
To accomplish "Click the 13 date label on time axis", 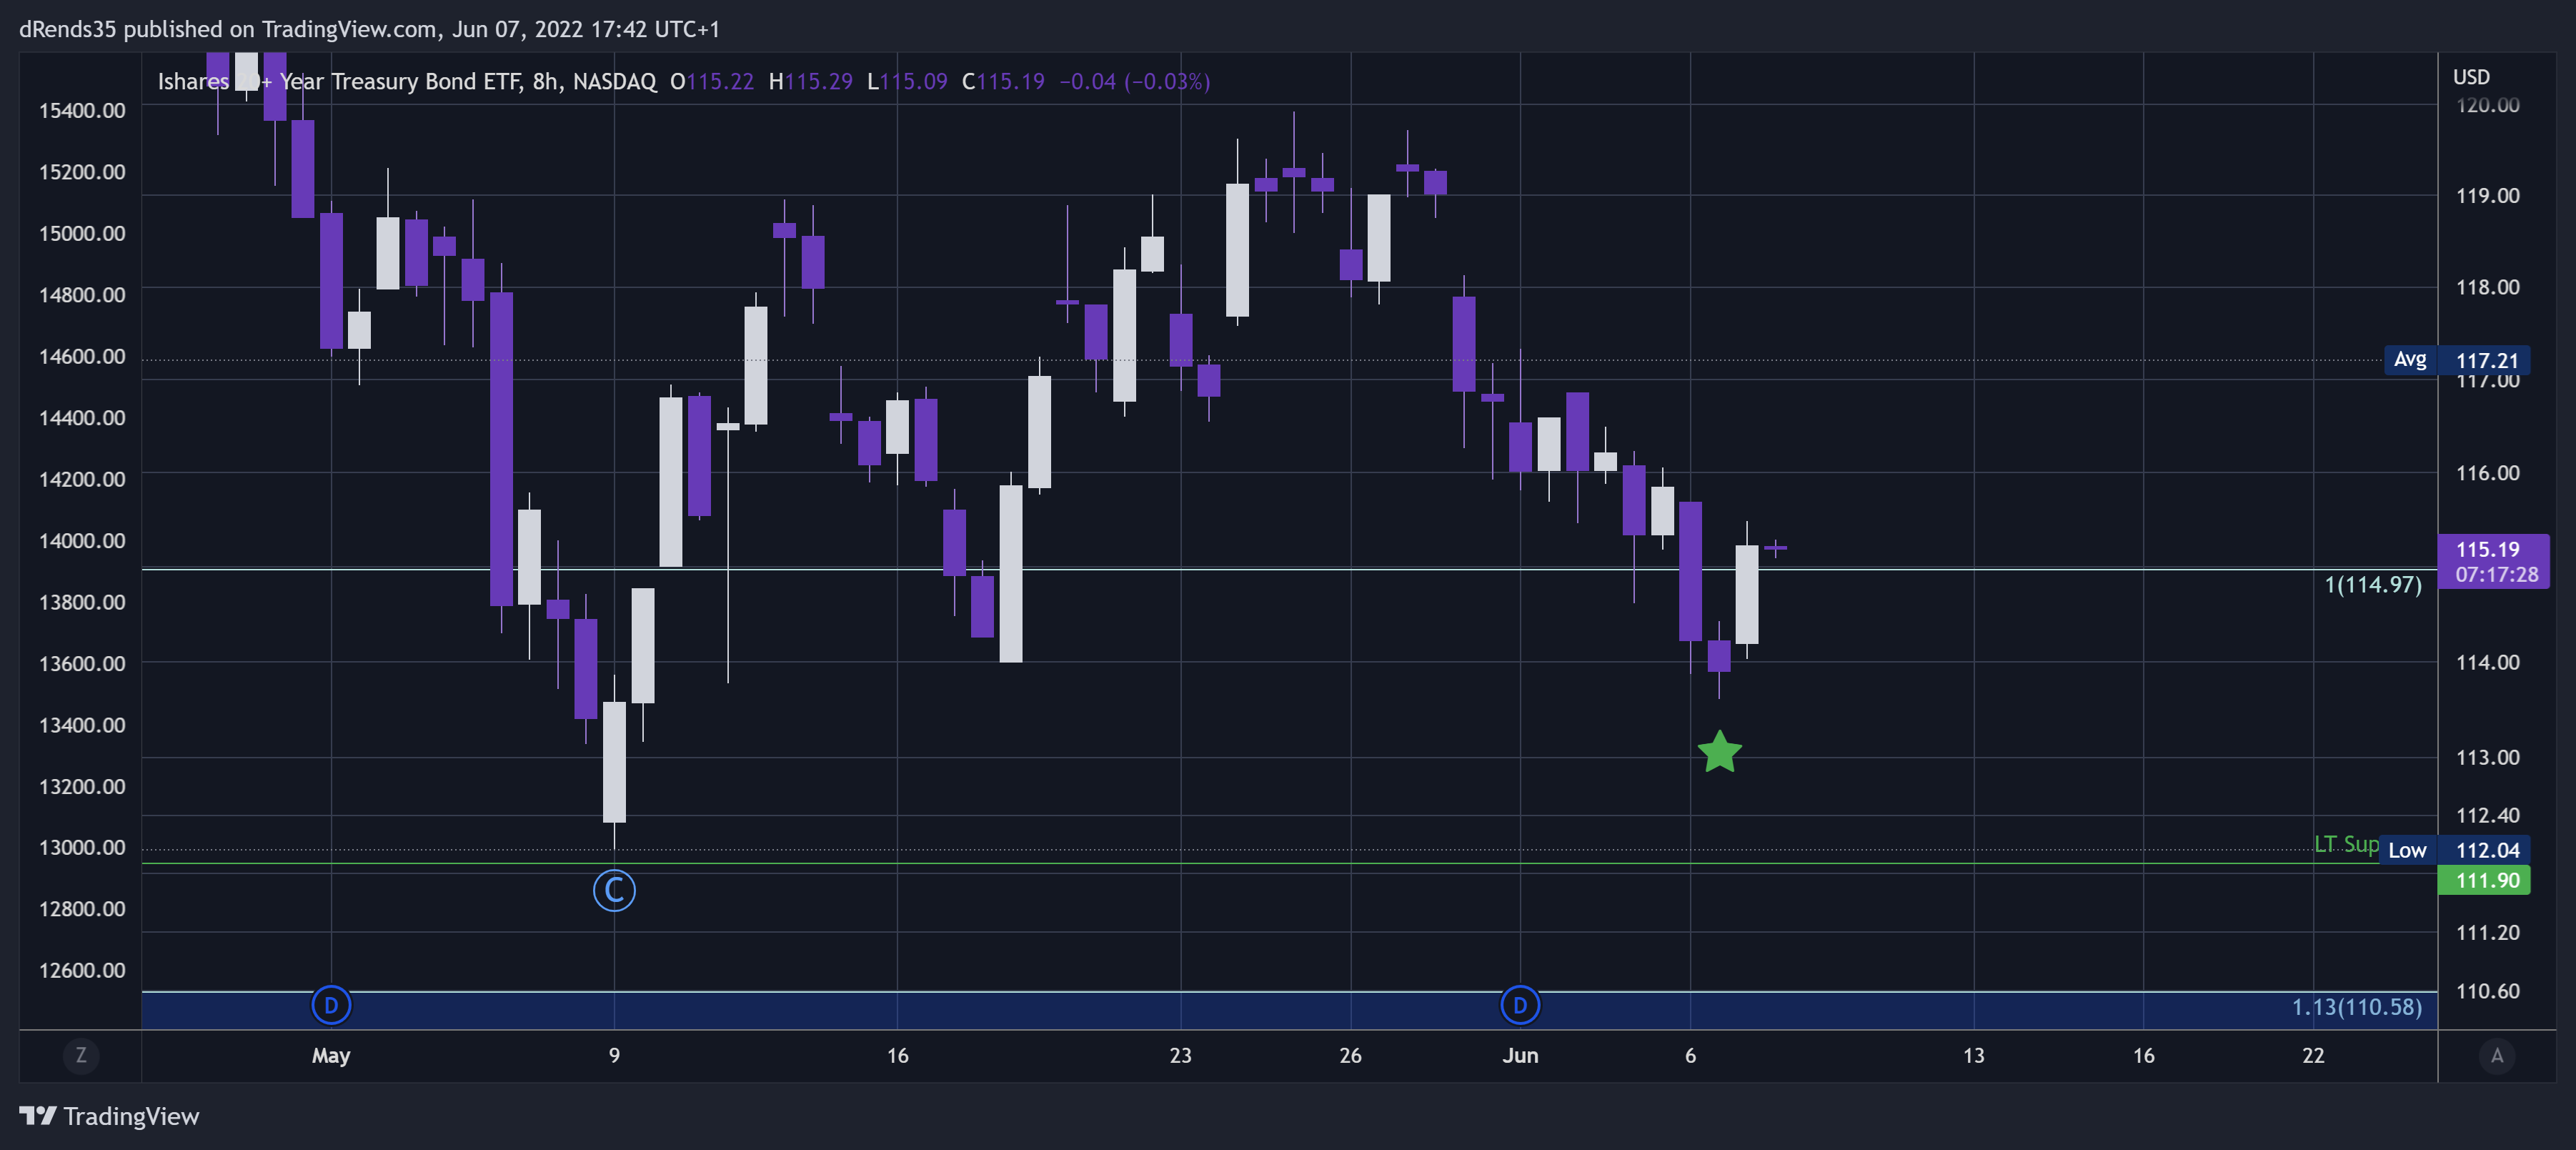I will [x=1973, y=1055].
